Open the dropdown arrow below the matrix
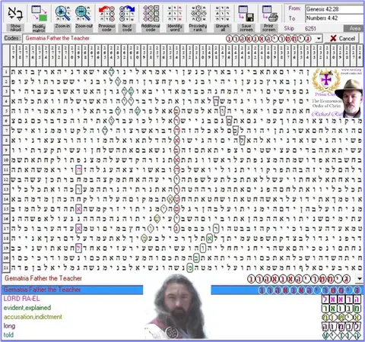This screenshot has width=365, height=342. pyautogui.click(x=360, y=279)
